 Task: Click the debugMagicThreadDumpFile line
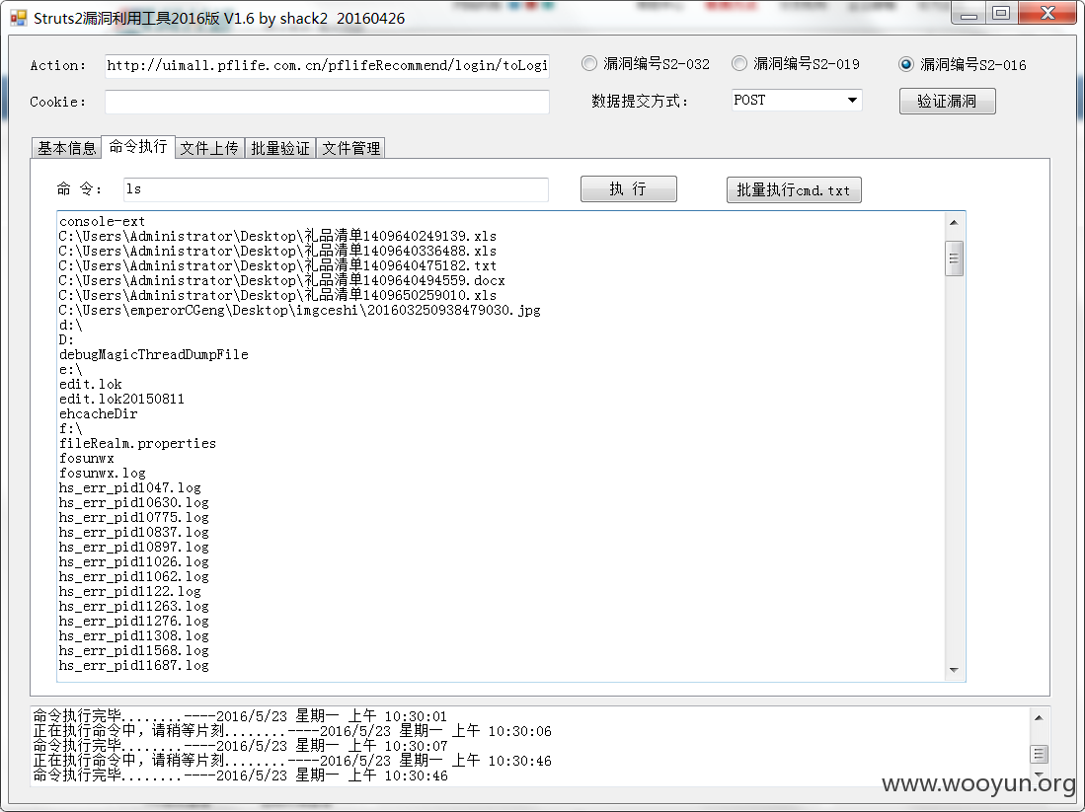154,354
